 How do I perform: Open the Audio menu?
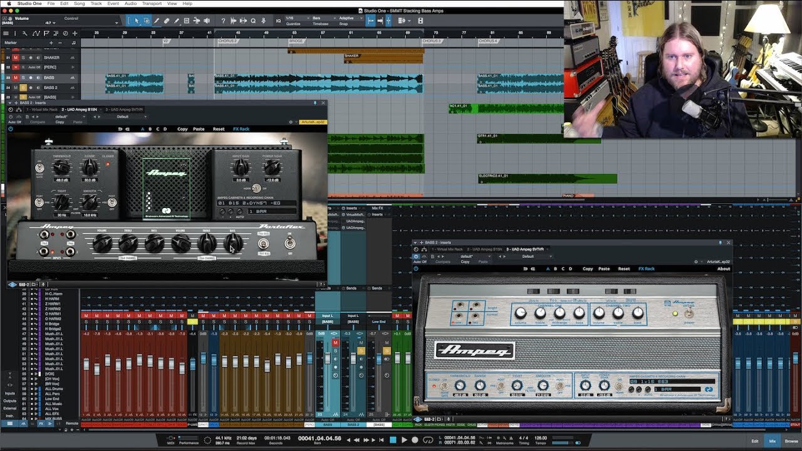(130, 3)
